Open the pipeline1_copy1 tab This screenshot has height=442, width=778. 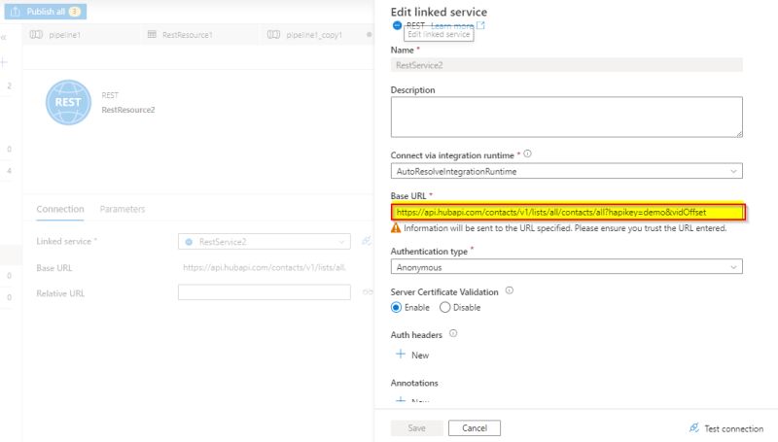[314, 35]
